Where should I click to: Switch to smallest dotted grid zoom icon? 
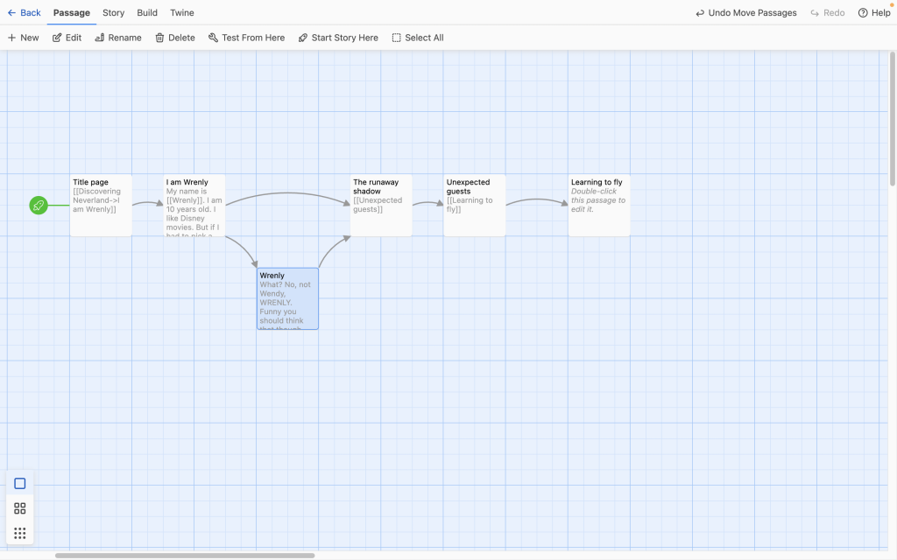20,533
